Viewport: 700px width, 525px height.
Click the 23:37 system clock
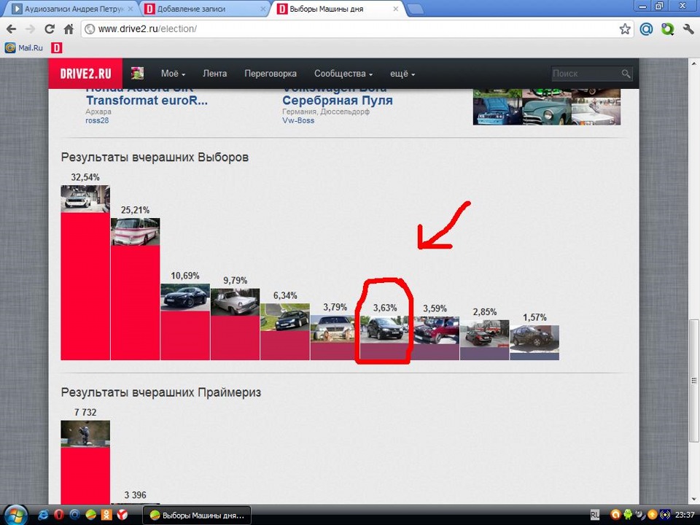tap(685, 515)
